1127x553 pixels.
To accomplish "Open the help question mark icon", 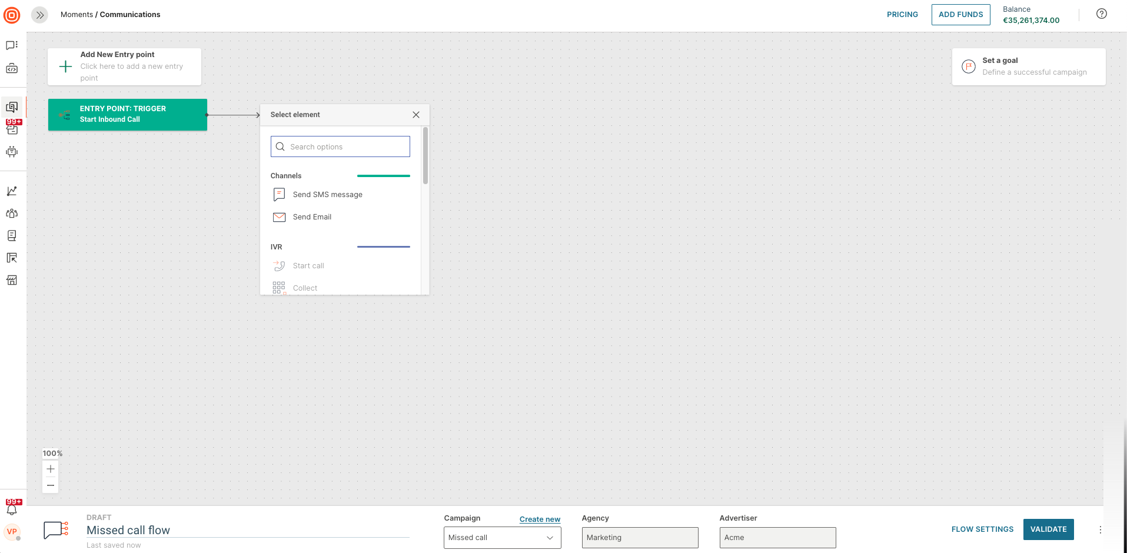I will coord(1101,14).
